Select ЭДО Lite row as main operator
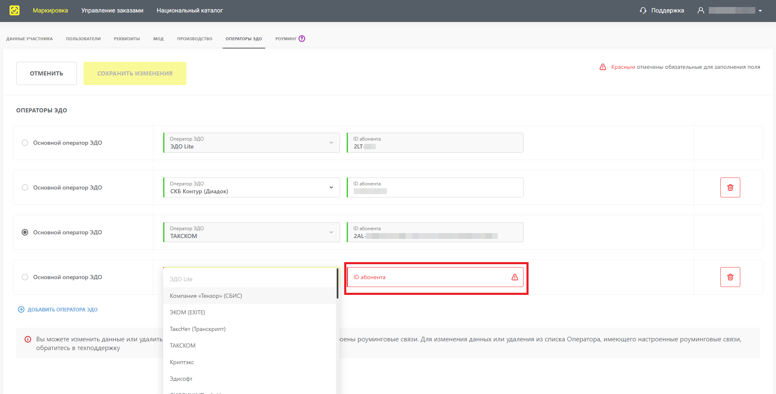Image resolution: width=776 pixels, height=394 pixels. pos(25,143)
